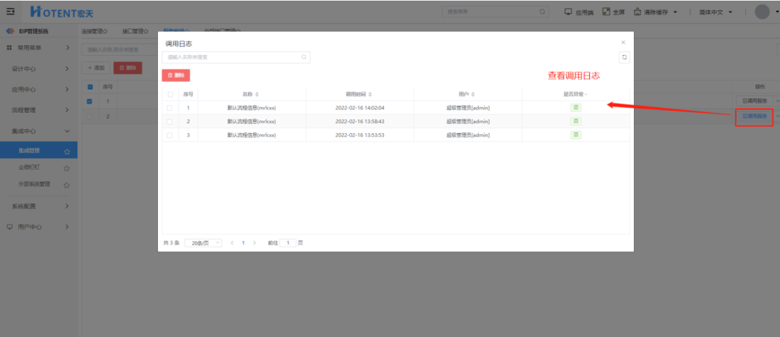Expand 设计中心 sidebar menu

click(x=67, y=69)
